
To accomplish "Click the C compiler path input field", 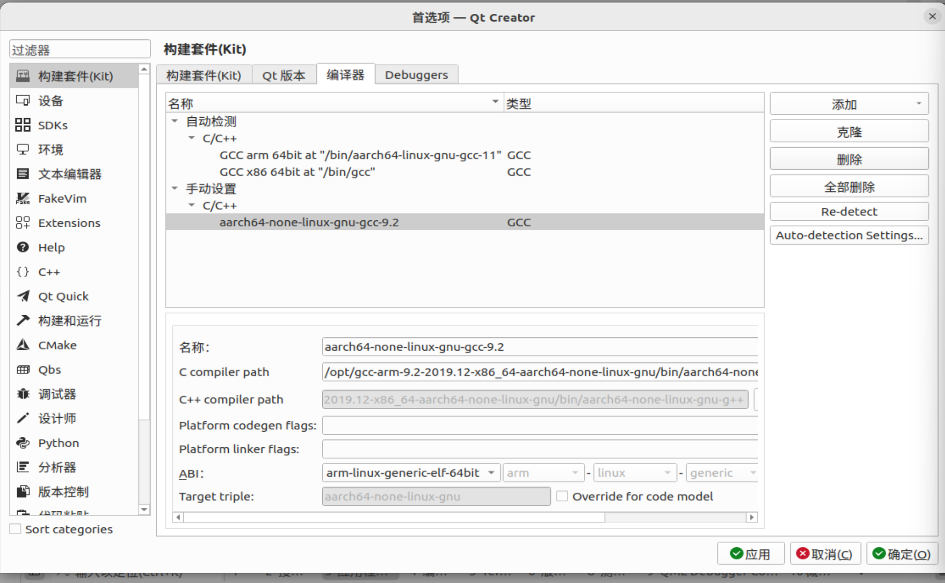I will (x=539, y=372).
